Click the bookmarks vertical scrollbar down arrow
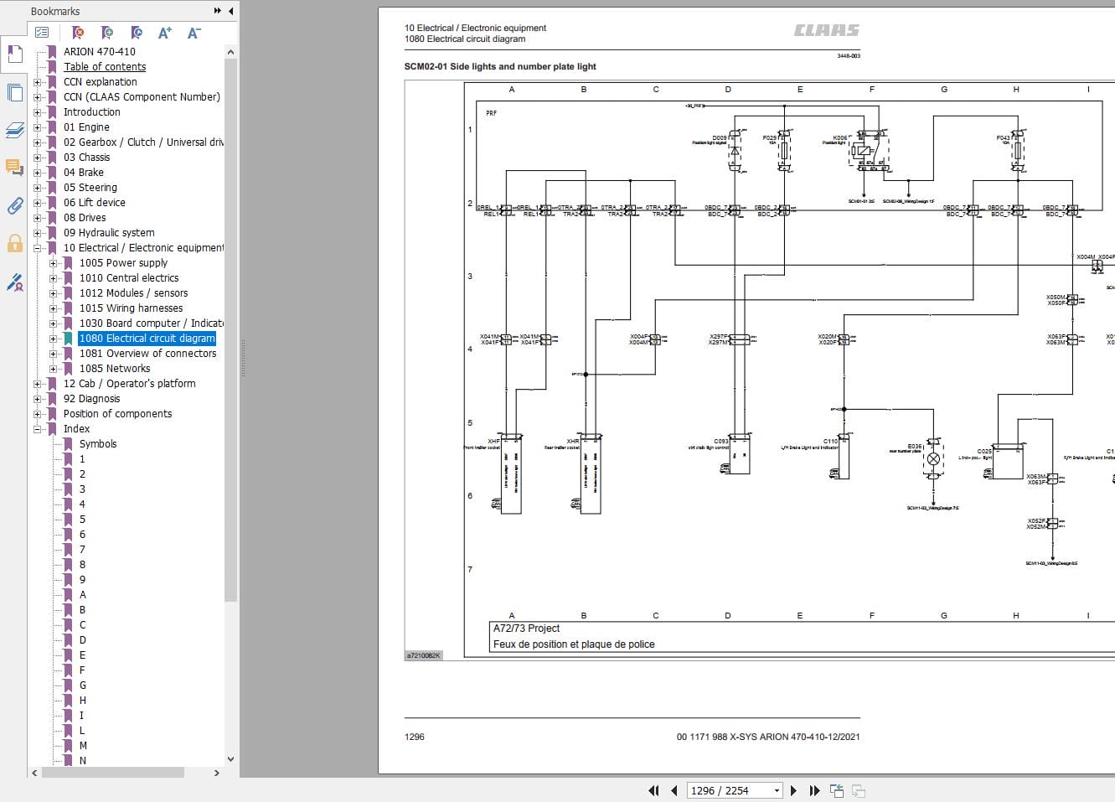This screenshot has height=802, width=1115. tap(230, 759)
